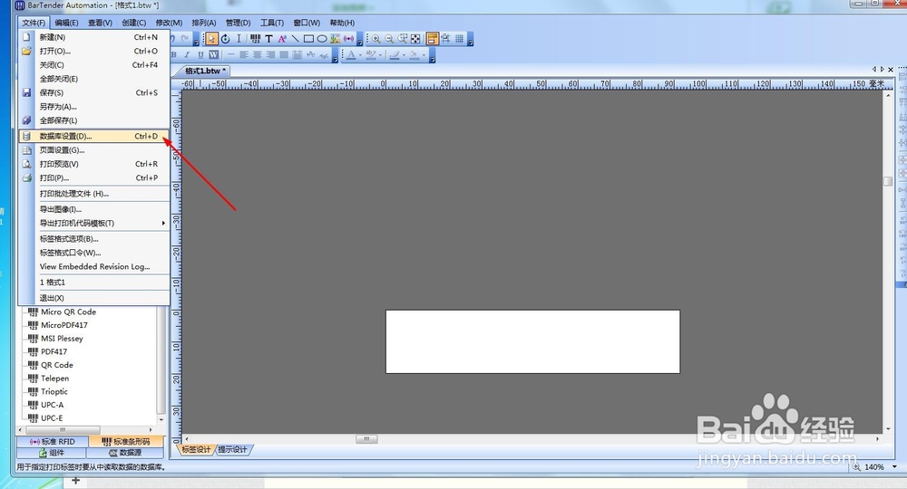Toggle underline formatting

200,55
